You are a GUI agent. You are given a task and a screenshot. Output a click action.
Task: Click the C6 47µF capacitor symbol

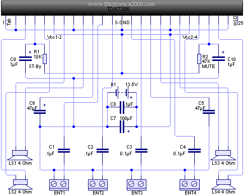tap(40, 112)
